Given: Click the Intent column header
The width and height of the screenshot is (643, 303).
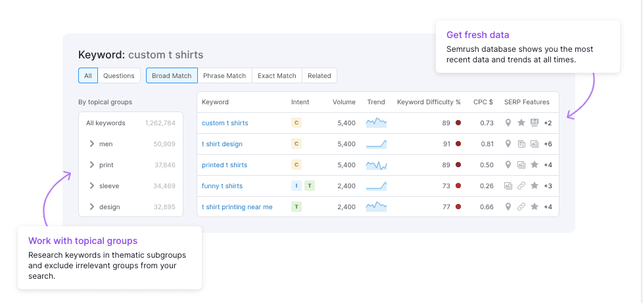Looking at the screenshot, I should coord(300,102).
